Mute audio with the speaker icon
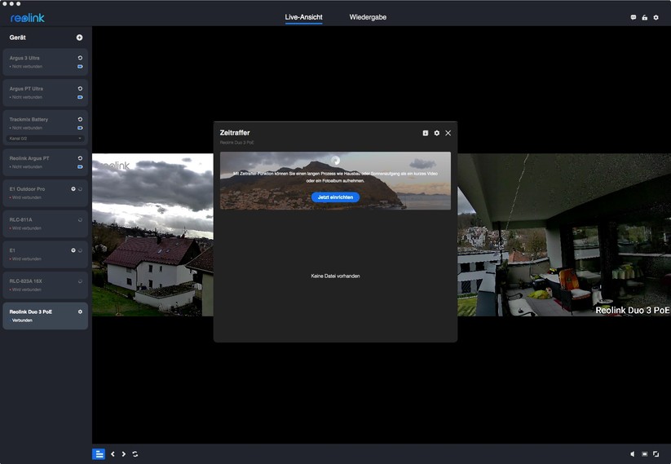 click(632, 454)
